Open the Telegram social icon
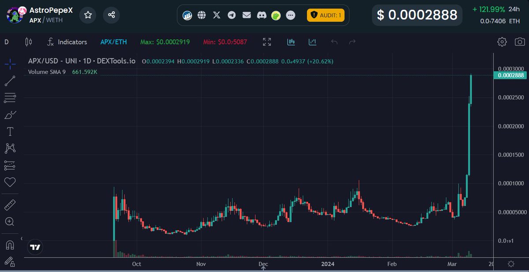The width and height of the screenshot is (529, 272). tap(231, 15)
